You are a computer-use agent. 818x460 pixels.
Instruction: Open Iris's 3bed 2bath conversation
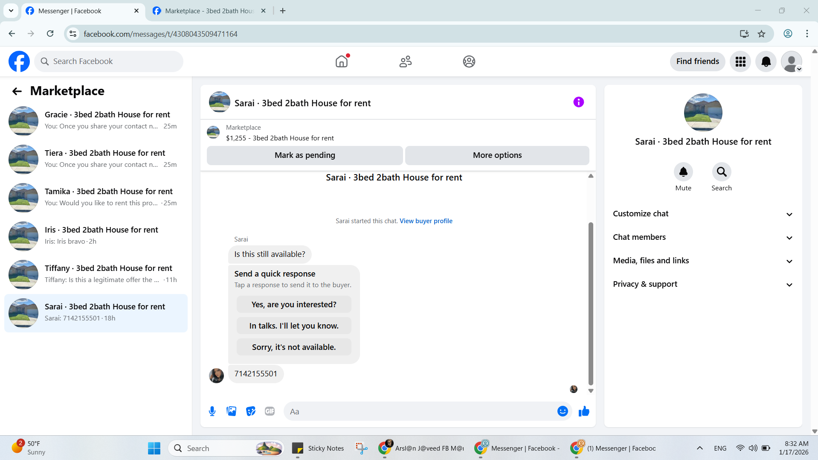point(96,236)
